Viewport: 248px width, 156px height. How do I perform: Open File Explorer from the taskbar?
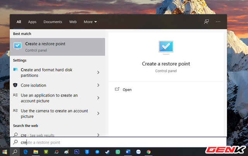coord(36,152)
